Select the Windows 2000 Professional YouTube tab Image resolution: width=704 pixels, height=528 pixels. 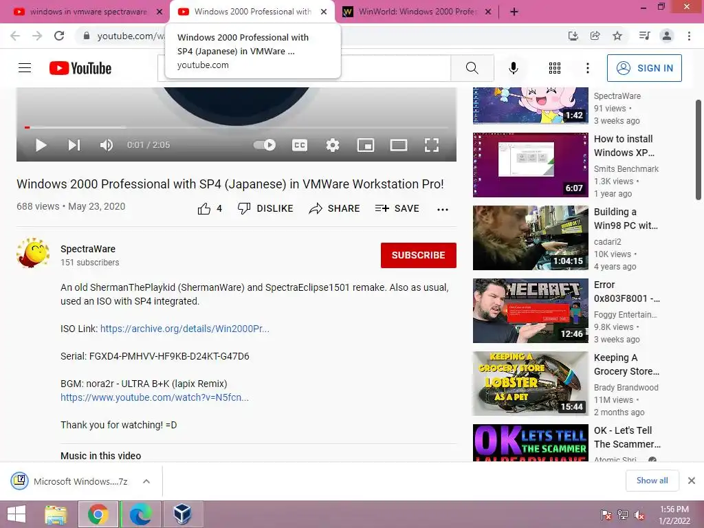tap(252, 12)
